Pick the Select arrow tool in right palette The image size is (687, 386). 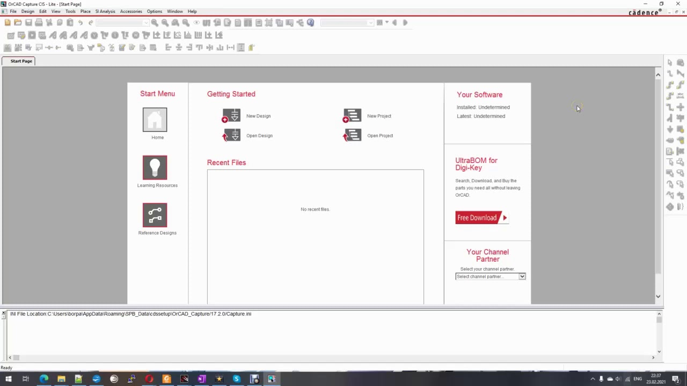[x=670, y=63]
